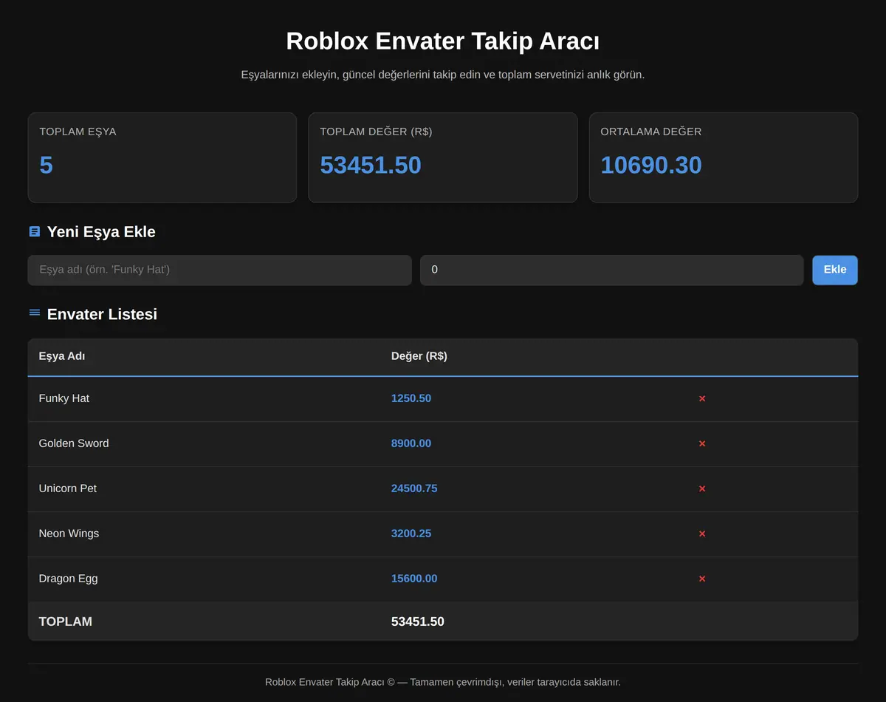Click the TOPLAM DEĞER (R$) card label

point(376,132)
